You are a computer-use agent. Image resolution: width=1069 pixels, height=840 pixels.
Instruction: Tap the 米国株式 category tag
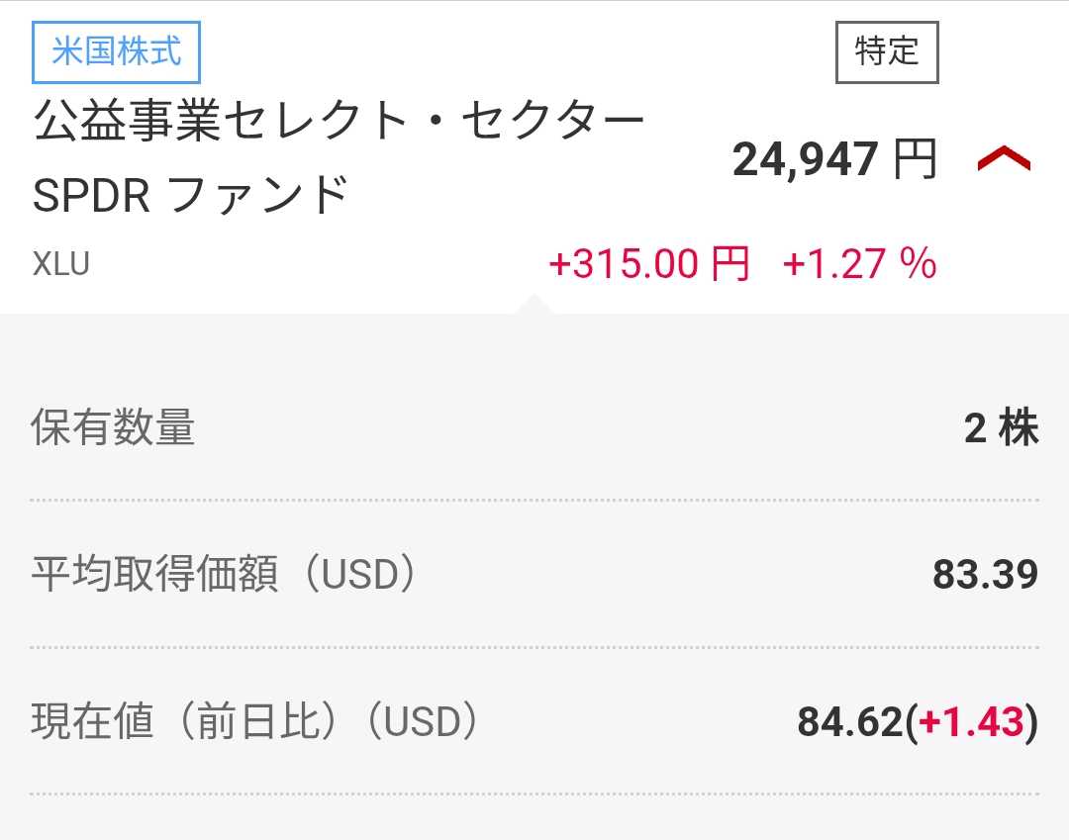coord(117,51)
